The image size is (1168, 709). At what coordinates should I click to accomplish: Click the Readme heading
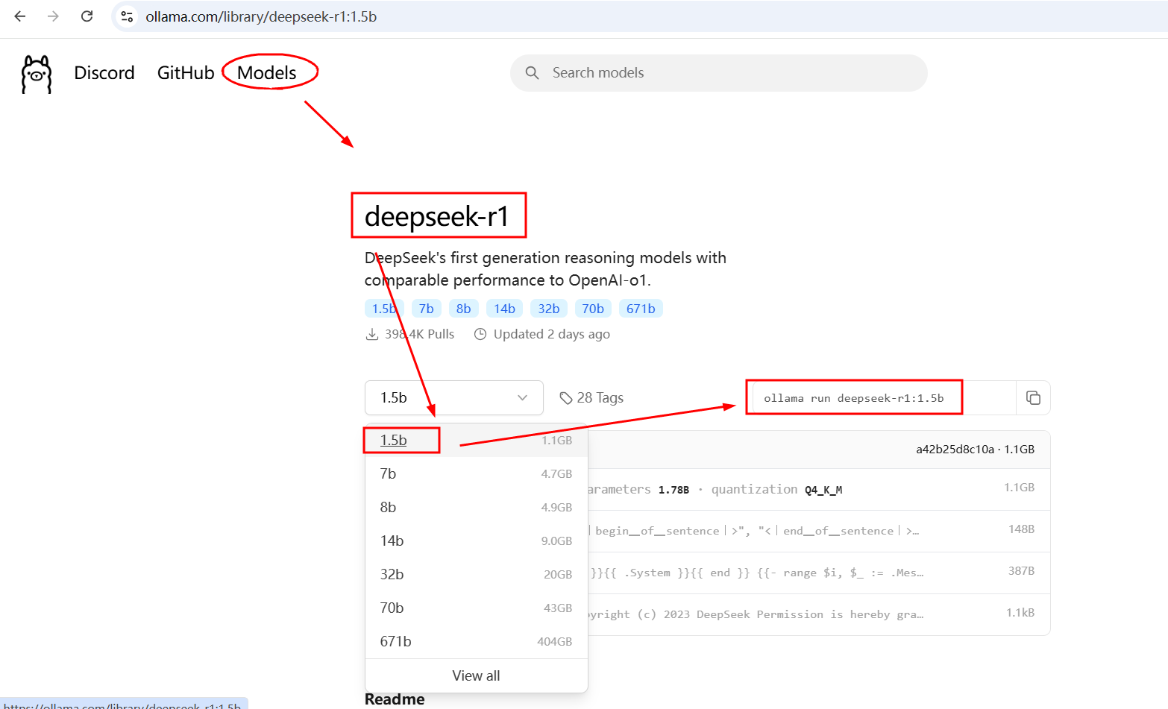(395, 699)
